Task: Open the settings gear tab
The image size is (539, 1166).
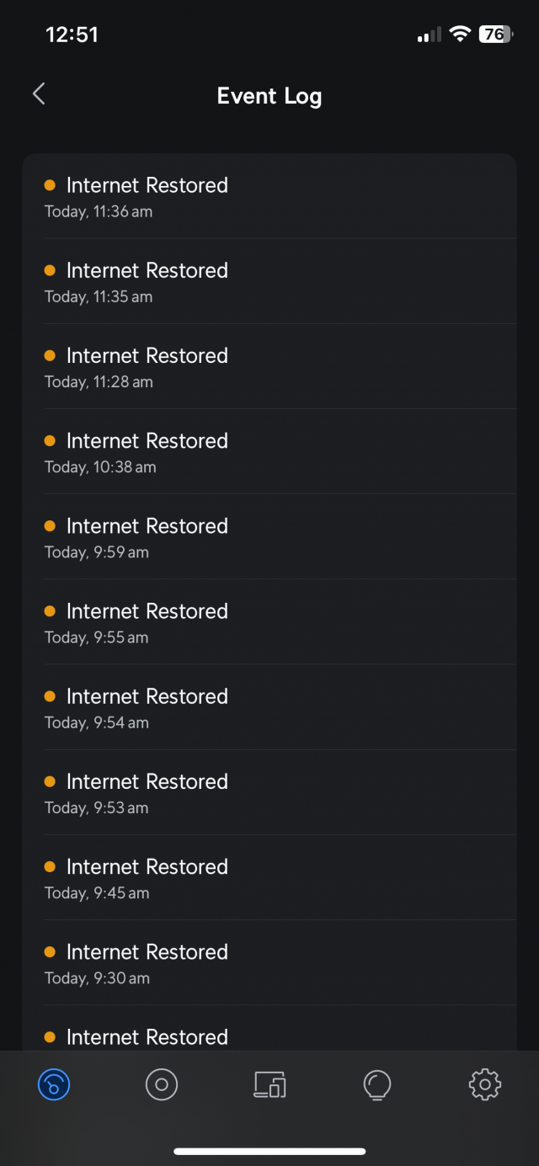Action: (x=485, y=1084)
